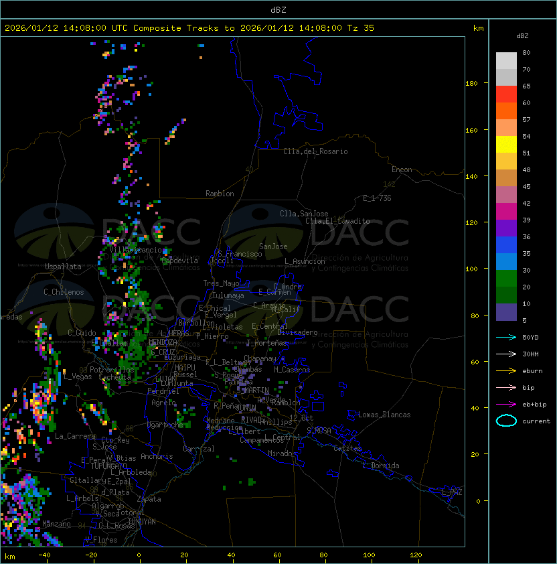The image size is (557, 564).
Task: Click the cyan 50YD arrow legend icon
Action: (x=506, y=337)
